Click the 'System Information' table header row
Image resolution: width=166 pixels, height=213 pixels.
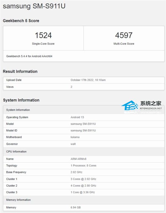click(x=84, y=110)
